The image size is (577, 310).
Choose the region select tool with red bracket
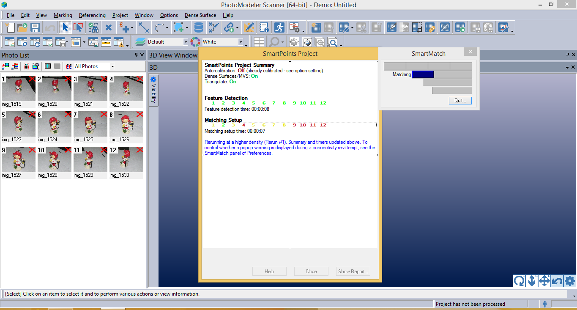[78, 28]
